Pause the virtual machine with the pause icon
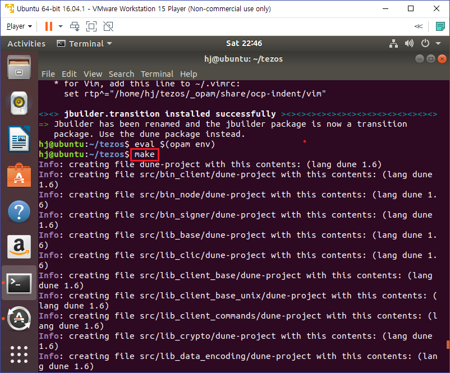450x373 pixels. click(x=49, y=26)
